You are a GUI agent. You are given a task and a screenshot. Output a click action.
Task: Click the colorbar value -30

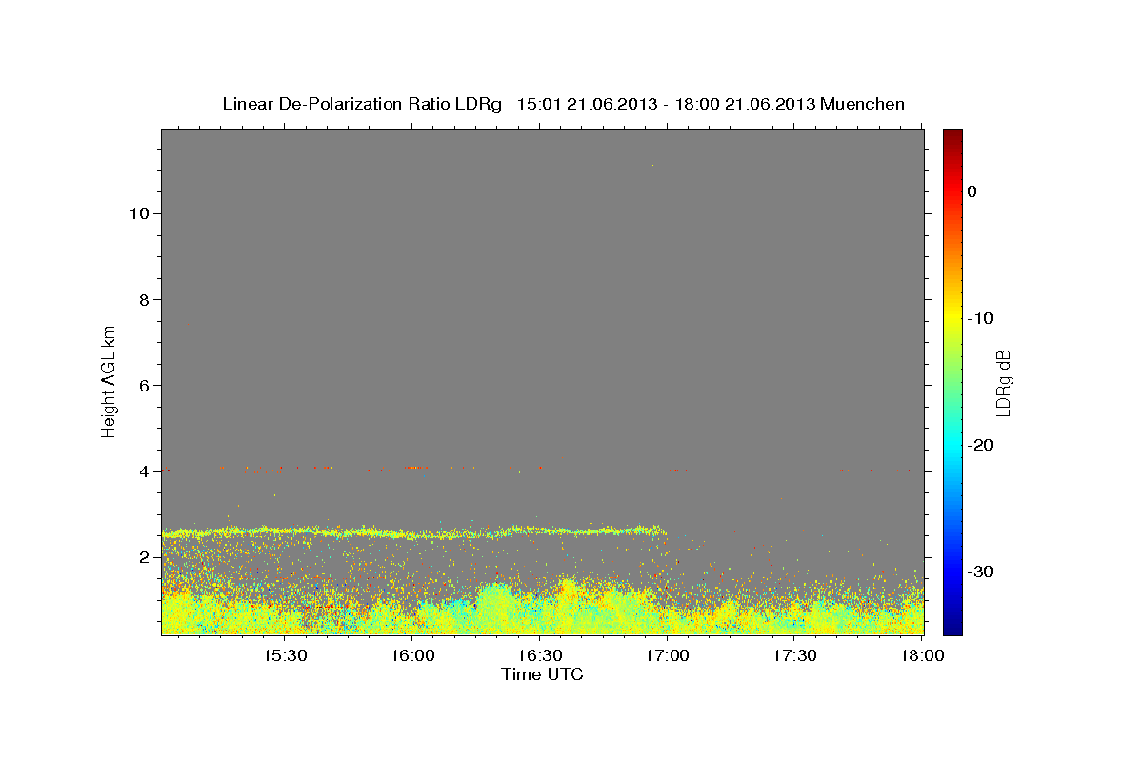pyautogui.click(x=980, y=572)
